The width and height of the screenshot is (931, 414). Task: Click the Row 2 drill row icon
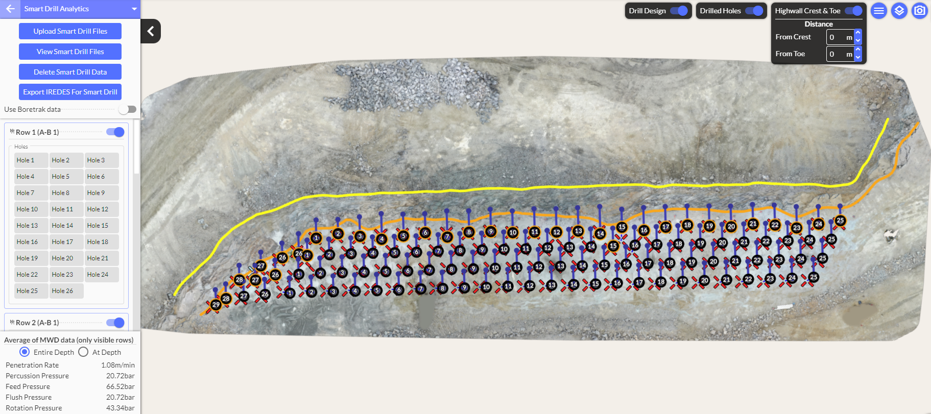[12, 322]
